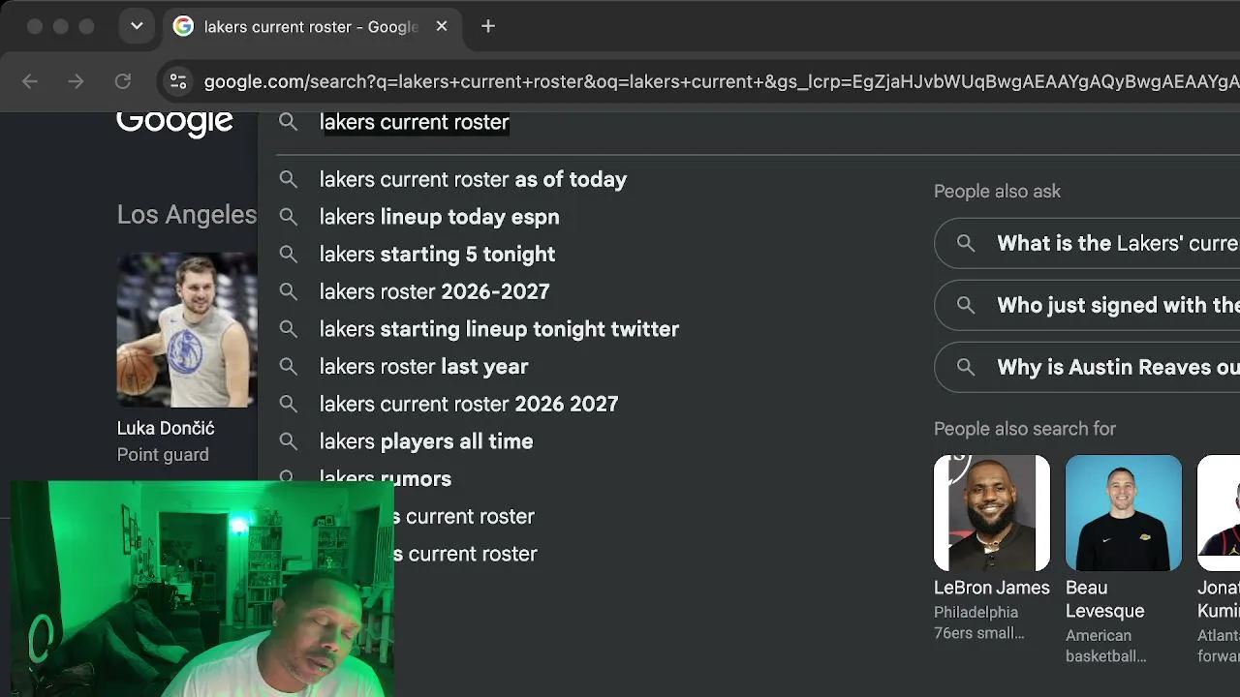Click the magnifier icon in the search box
1240x697 pixels.
click(x=288, y=122)
